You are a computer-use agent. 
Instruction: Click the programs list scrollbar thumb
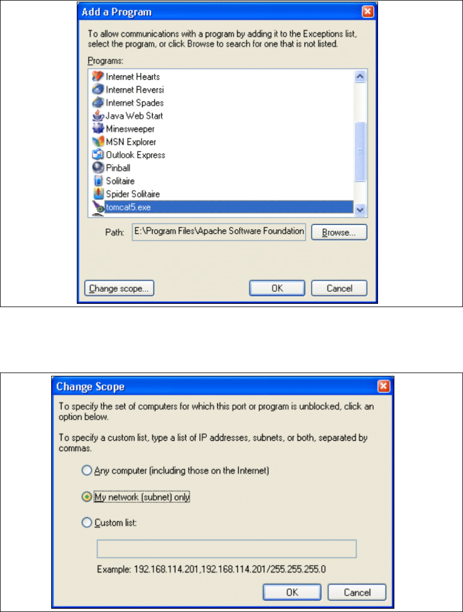click(360, 152)
